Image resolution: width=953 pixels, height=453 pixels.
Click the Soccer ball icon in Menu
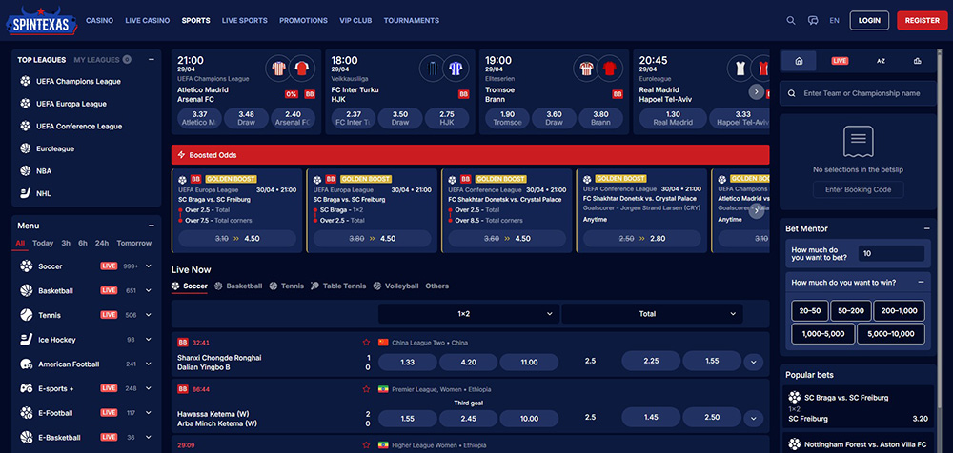[x=26, y=266]
